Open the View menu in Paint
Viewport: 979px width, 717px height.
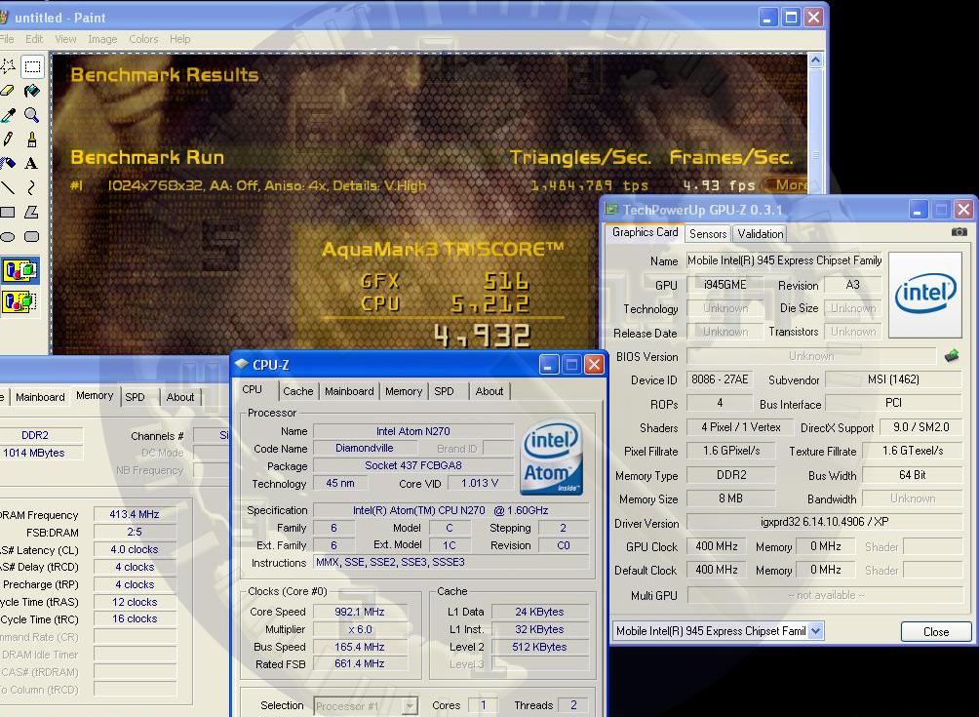coord(65,39)
